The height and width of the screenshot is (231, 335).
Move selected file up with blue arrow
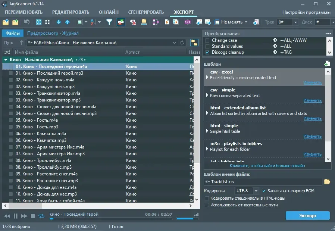tap(67, 22)
